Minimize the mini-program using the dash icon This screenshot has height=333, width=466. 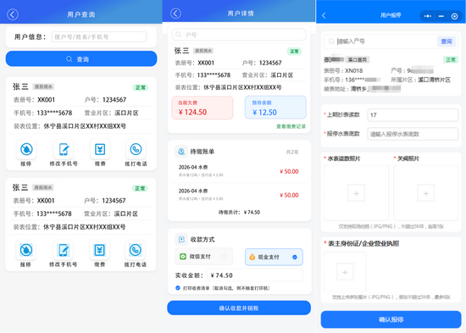441,16
